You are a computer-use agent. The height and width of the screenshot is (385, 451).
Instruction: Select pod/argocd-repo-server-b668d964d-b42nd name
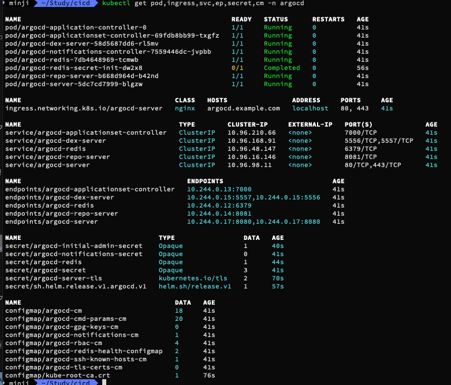81,76
